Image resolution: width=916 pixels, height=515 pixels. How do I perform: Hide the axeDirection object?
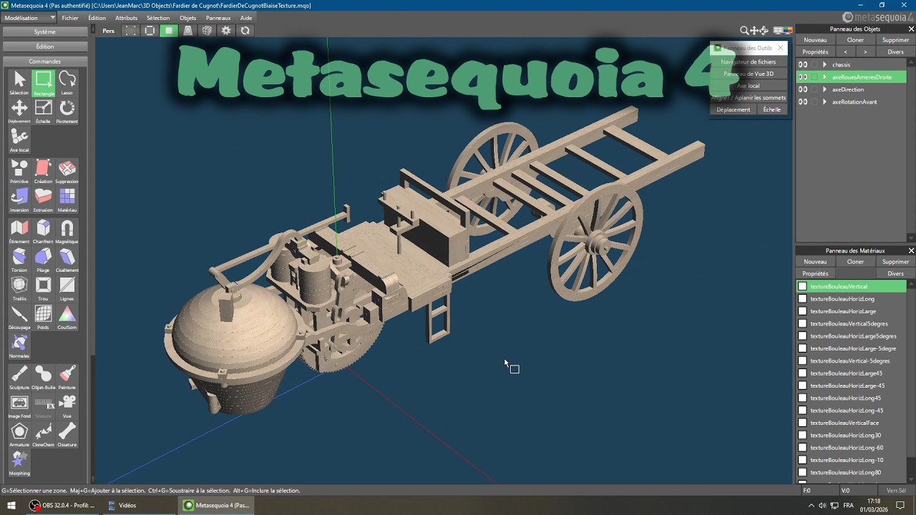pos(803,89)
